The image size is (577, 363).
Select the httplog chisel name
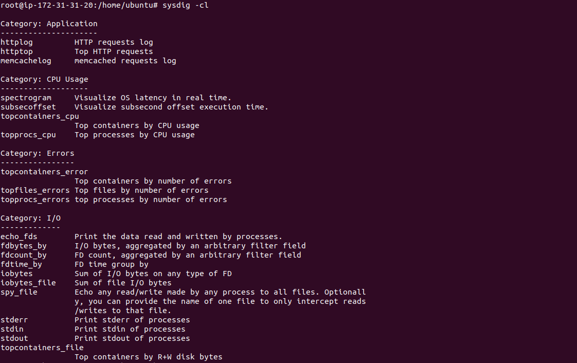16,43
